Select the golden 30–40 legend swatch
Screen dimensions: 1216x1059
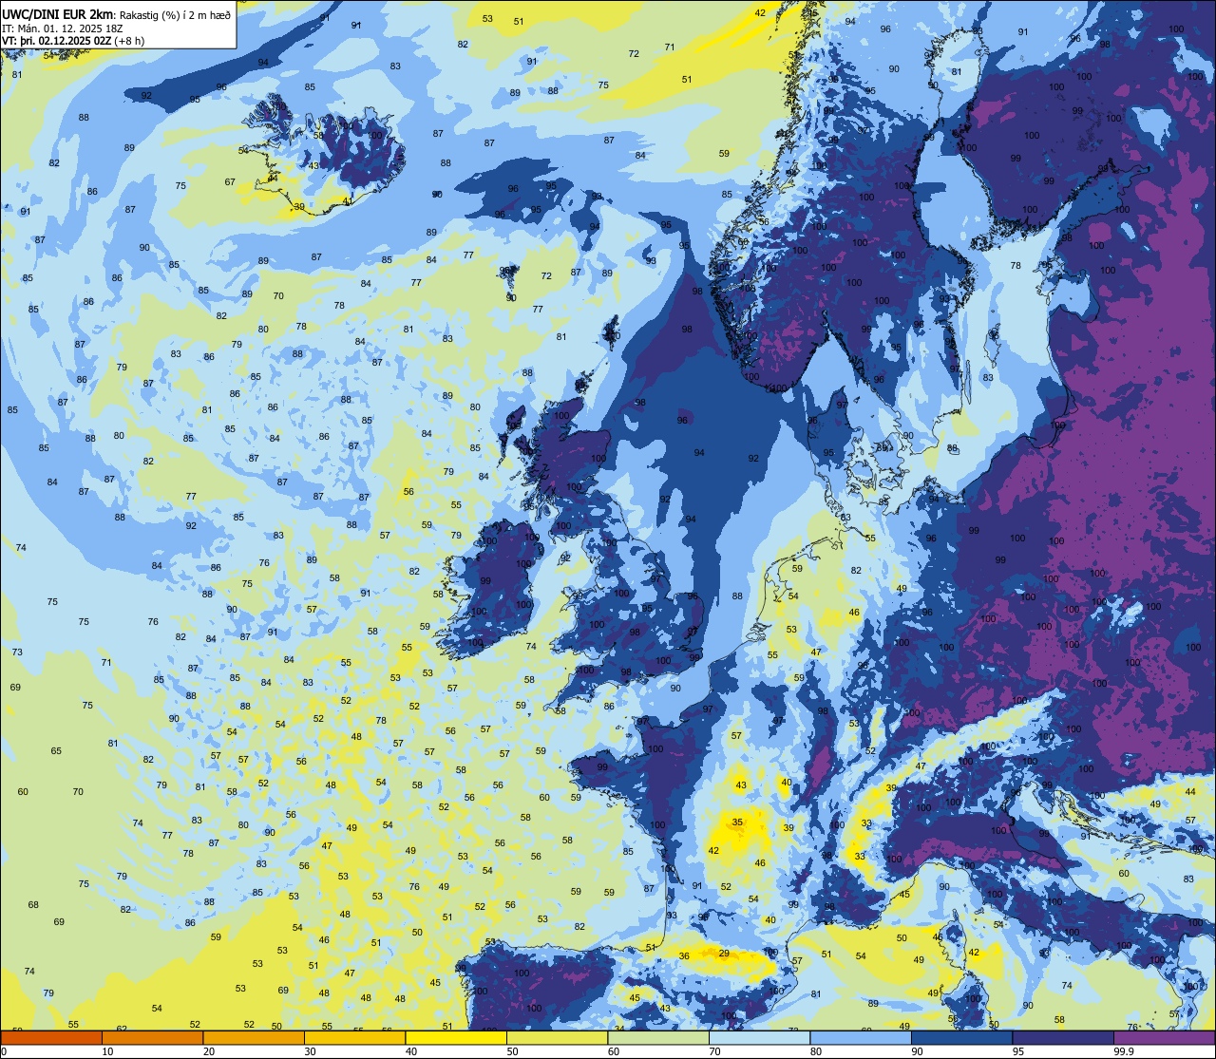pyautogui.click(x=354, y=1037)
